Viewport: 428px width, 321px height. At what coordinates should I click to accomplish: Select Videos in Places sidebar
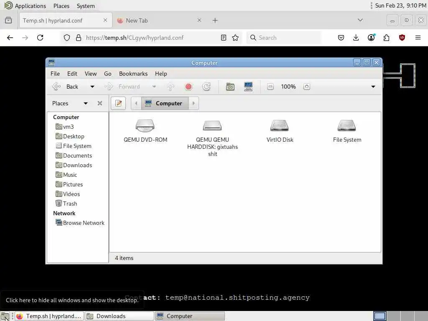(x=68, y=194)
